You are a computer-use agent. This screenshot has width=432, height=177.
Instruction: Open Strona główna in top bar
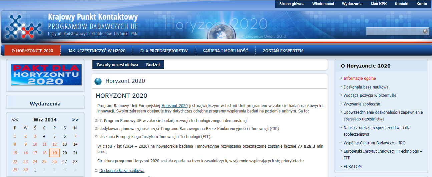[x=292, y=4]
